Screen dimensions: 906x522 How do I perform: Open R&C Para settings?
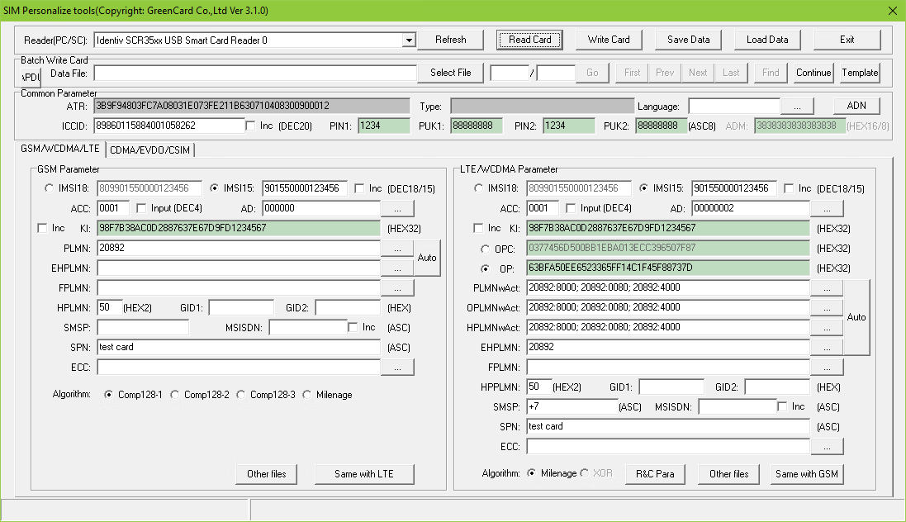click(x=655, y=474)
